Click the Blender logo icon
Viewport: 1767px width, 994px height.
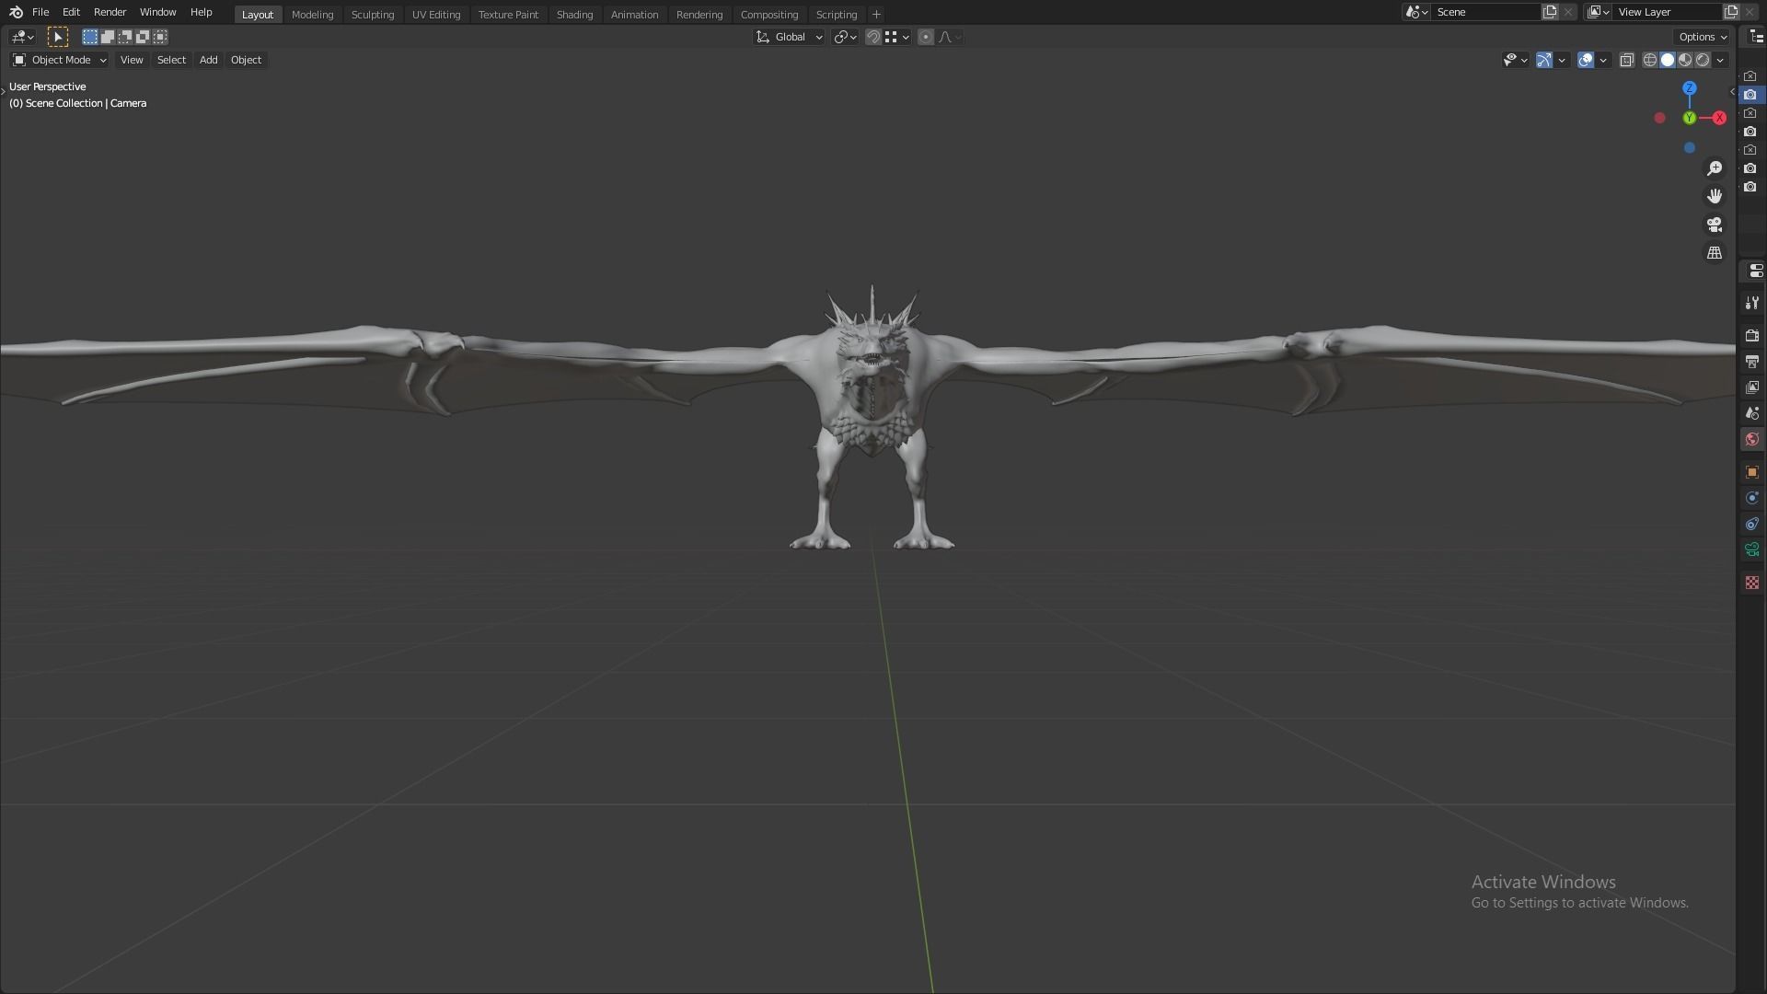[16, 12]
